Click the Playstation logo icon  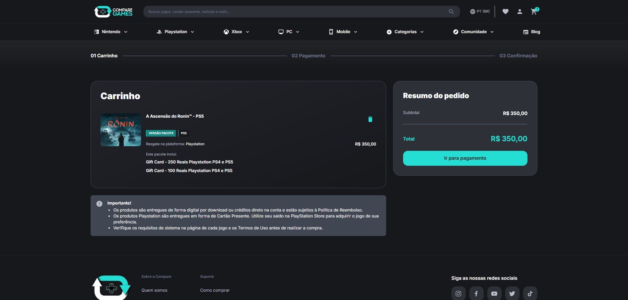[159, 32]
